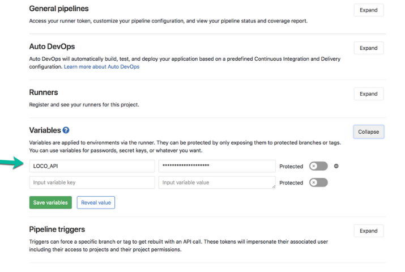Viewport: 405px width, 272px height.
Task: Click the Reveal value button
Action: tap(96, 202)
